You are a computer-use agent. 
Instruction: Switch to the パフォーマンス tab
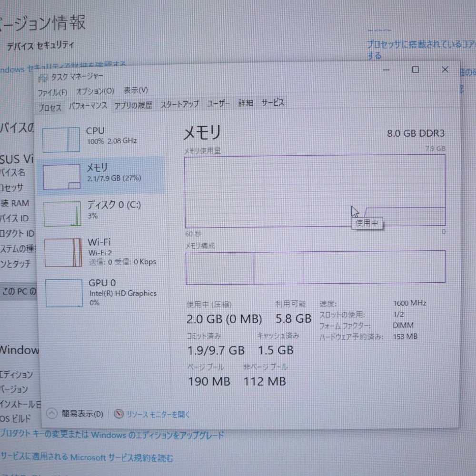88,106
